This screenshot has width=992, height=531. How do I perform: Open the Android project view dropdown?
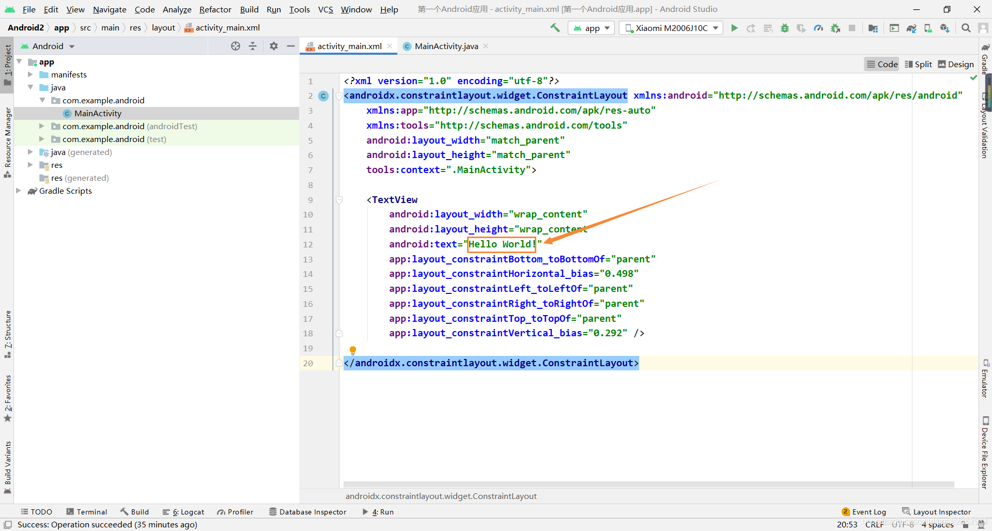(48, 46)
